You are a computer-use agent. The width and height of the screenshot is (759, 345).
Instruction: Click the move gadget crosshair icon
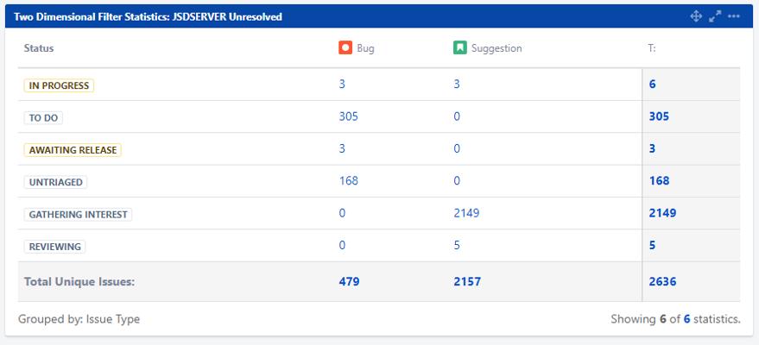pyautogui.click(x=696, y=16)
